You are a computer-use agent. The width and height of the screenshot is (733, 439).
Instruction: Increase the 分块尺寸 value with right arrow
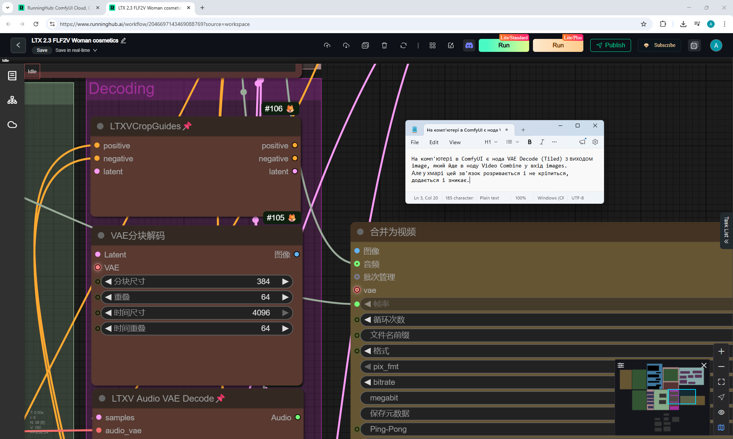pos(285,281)
